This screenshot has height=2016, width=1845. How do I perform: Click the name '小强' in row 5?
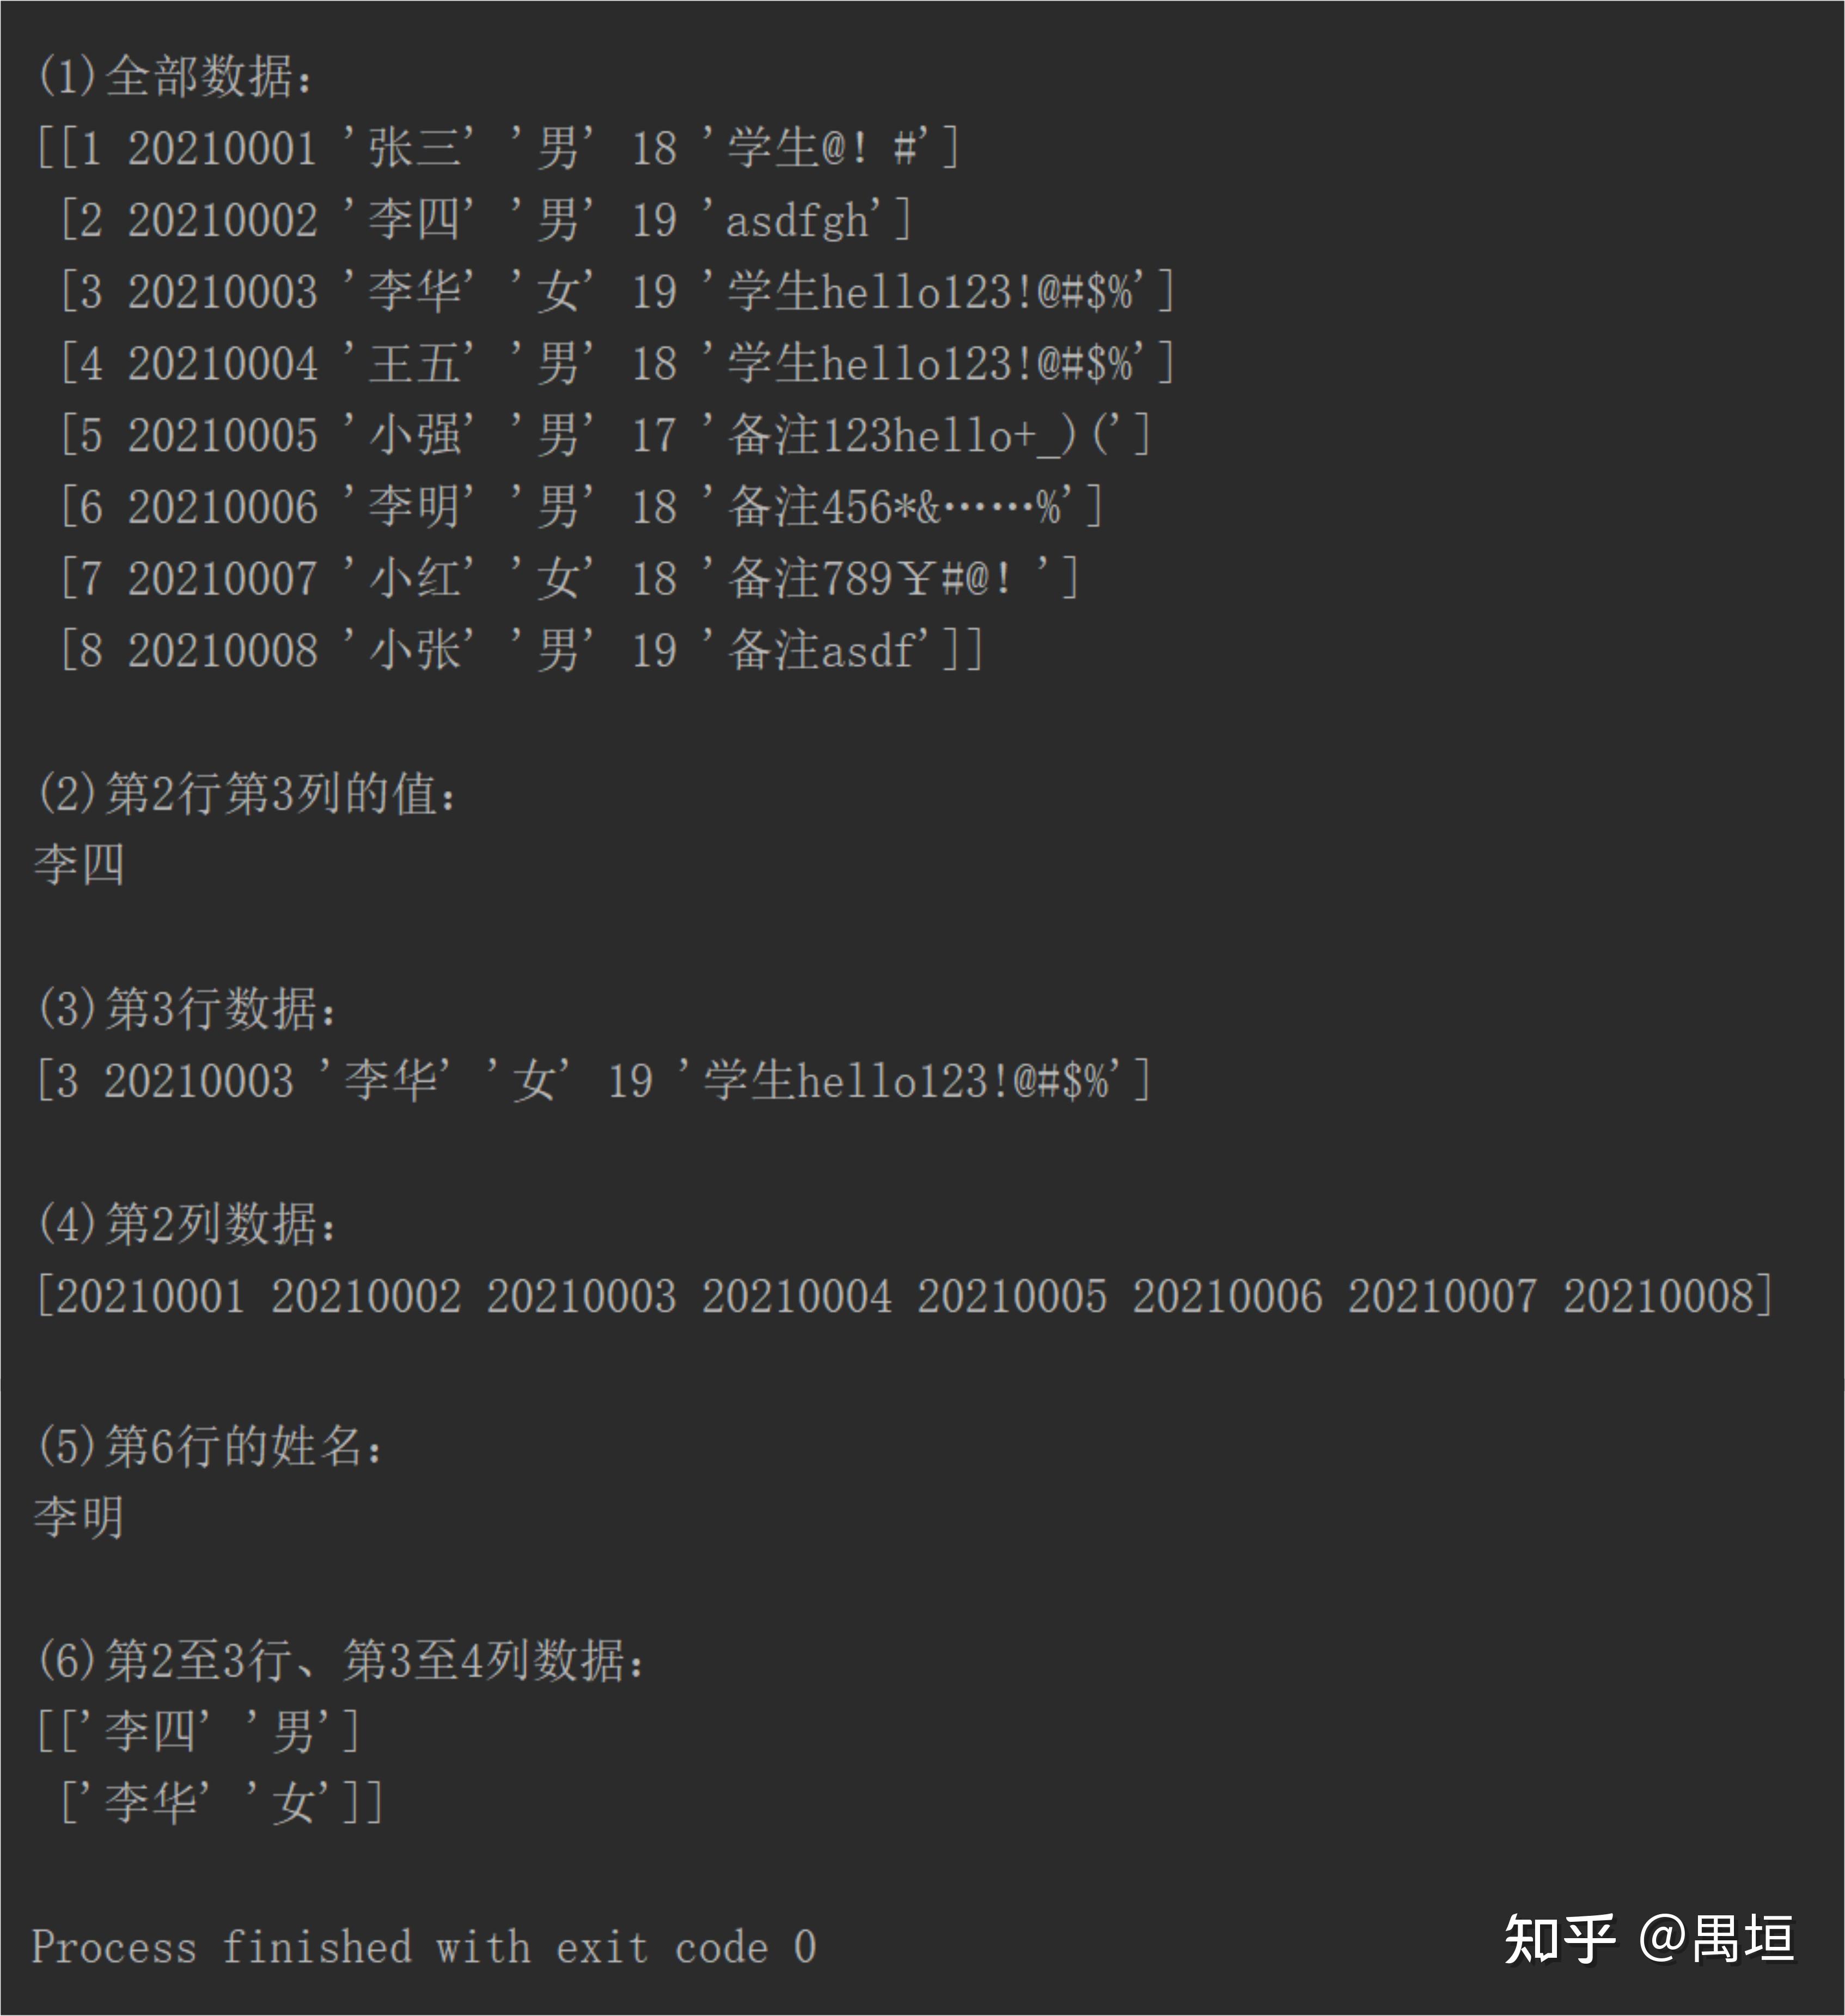(x=414, y=436)
